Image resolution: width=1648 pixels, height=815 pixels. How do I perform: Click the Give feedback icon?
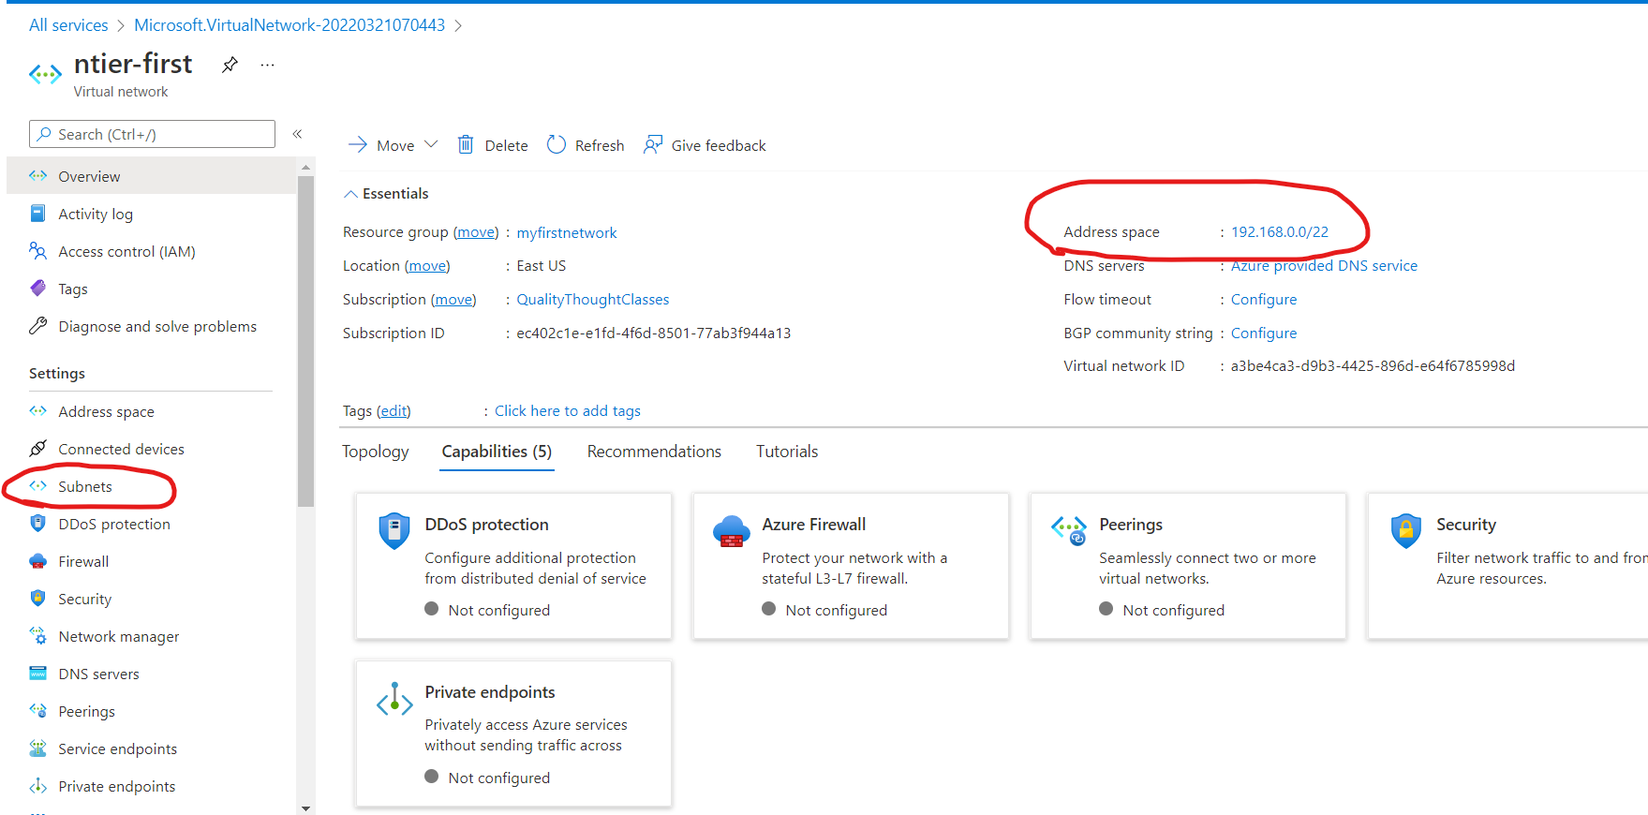point(653,144)
